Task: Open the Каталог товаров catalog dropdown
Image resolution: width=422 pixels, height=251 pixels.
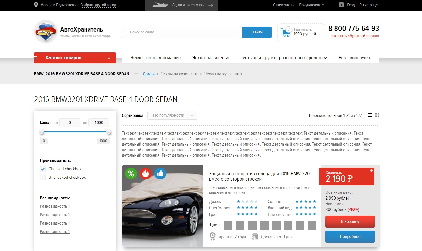Action: click(75, 58)
